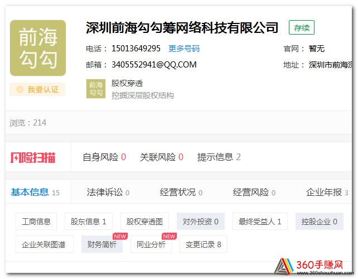Open the 企业关联图谱 button
This screenshot has height=279, width=358.
click(45, 244)
